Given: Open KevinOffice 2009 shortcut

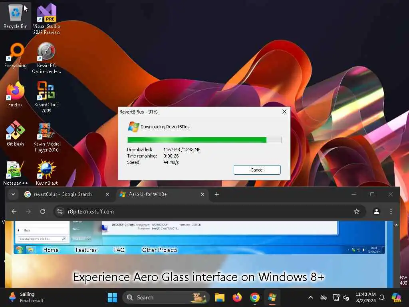Looking at the screenshot, I should tap(46, 97).
